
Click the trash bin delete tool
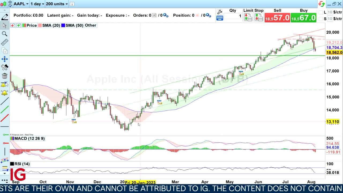pyautogui.click(x=5, y=76)
